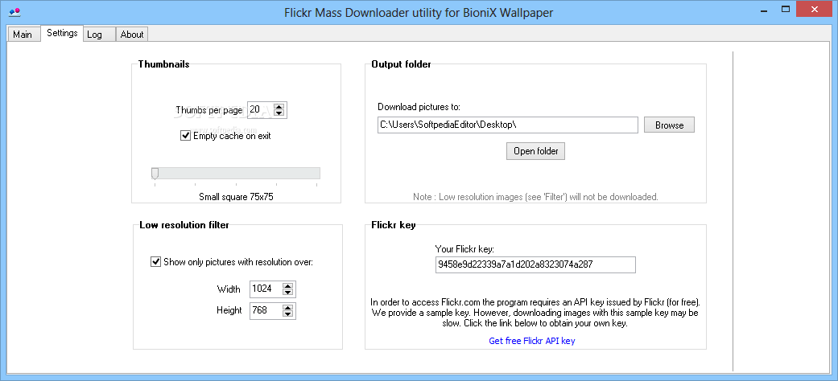Select the Settings tab
This screenshot has width=838, height=381.
point(62,33)
